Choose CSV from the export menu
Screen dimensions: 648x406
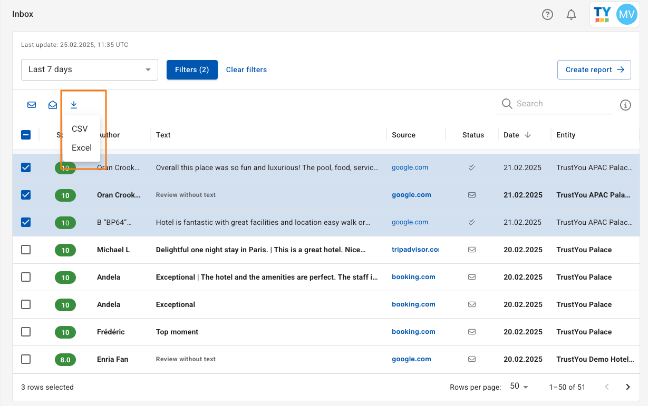click(x=80, y=129)
